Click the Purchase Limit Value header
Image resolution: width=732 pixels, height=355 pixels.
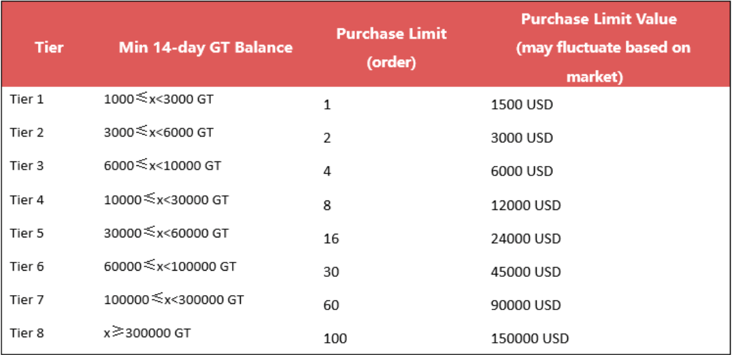coord(599,48)
